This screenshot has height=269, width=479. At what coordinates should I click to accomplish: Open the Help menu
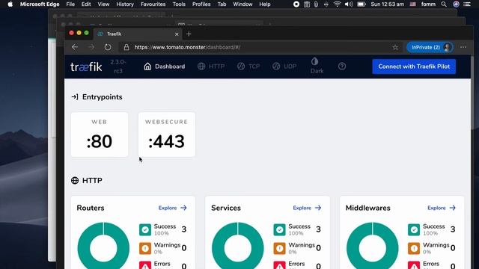pos(265,4)
